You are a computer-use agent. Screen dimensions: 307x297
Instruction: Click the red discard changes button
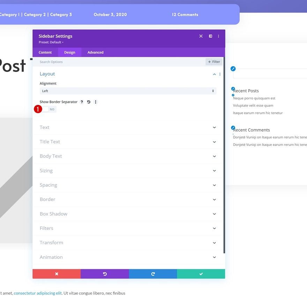57,274
